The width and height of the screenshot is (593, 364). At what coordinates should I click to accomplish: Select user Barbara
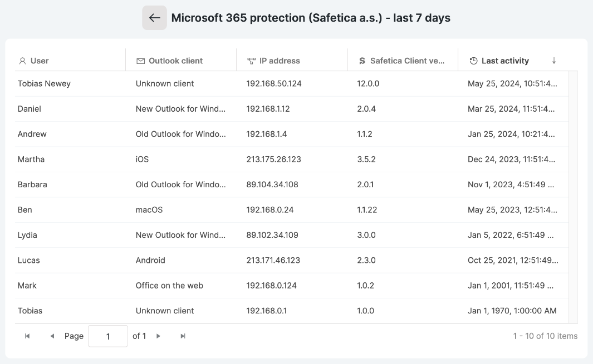(32, 185)
